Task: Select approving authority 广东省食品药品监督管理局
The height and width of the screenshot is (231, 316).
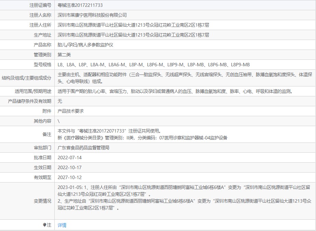Action: [x=83, y=148]
